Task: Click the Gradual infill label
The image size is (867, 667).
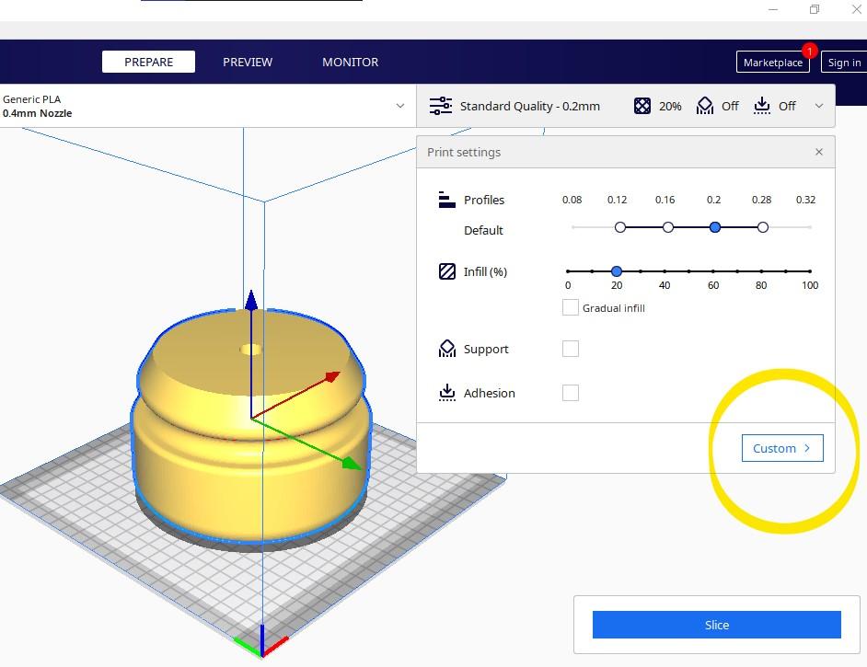Action: click(614, 308)
